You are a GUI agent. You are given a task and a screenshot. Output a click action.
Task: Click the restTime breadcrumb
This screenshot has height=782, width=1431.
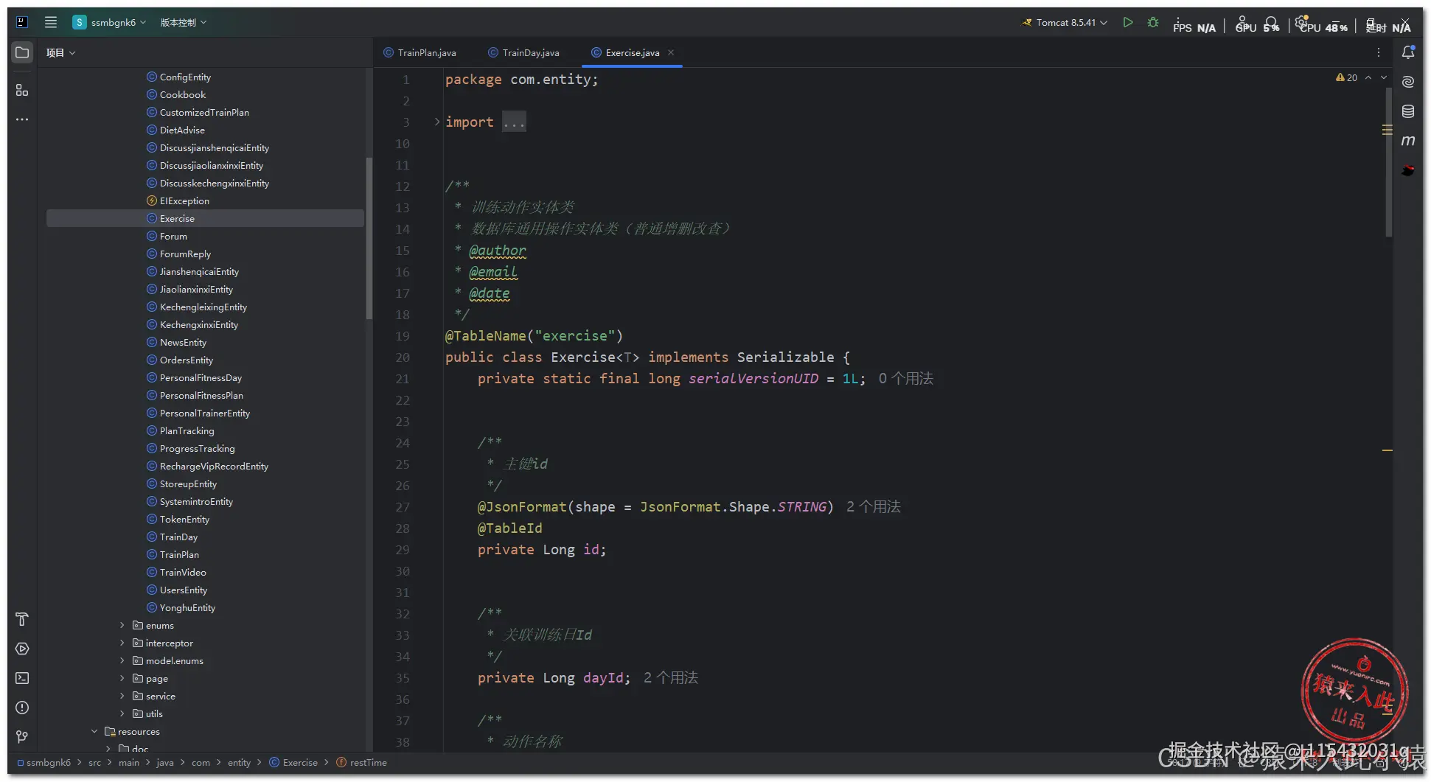[361, 763]
